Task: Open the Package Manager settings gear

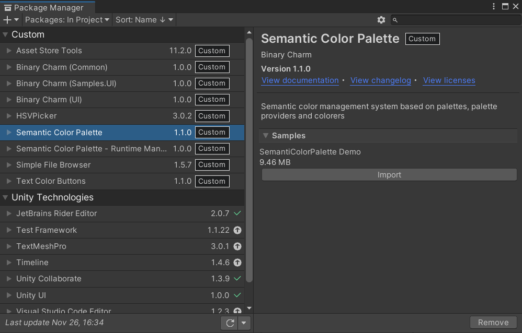Action: tap(381, 20)
